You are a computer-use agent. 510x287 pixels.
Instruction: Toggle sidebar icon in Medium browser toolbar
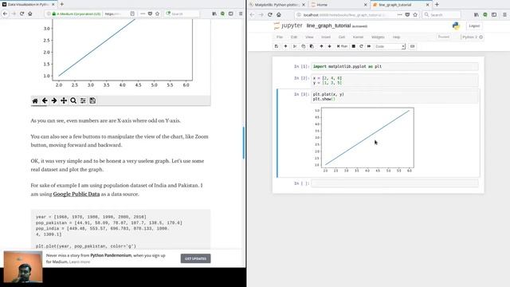[231, 14]
